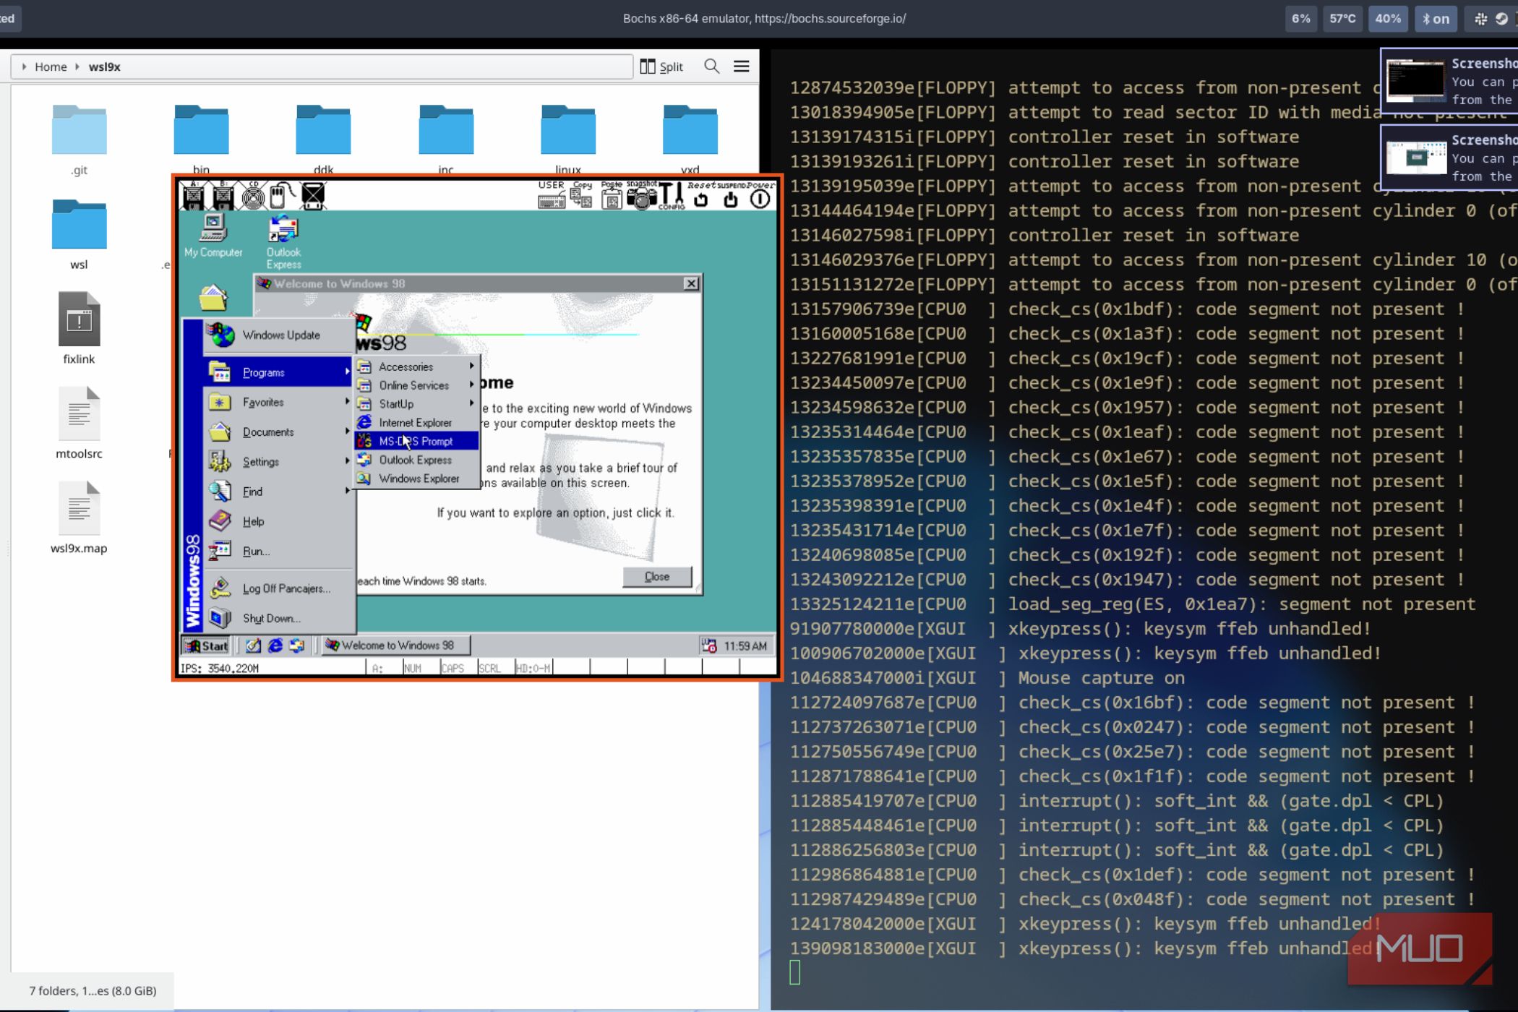1518x1012 pixels.
Task: Expand Settings submenu in Start menu
Action: [280, 461]
